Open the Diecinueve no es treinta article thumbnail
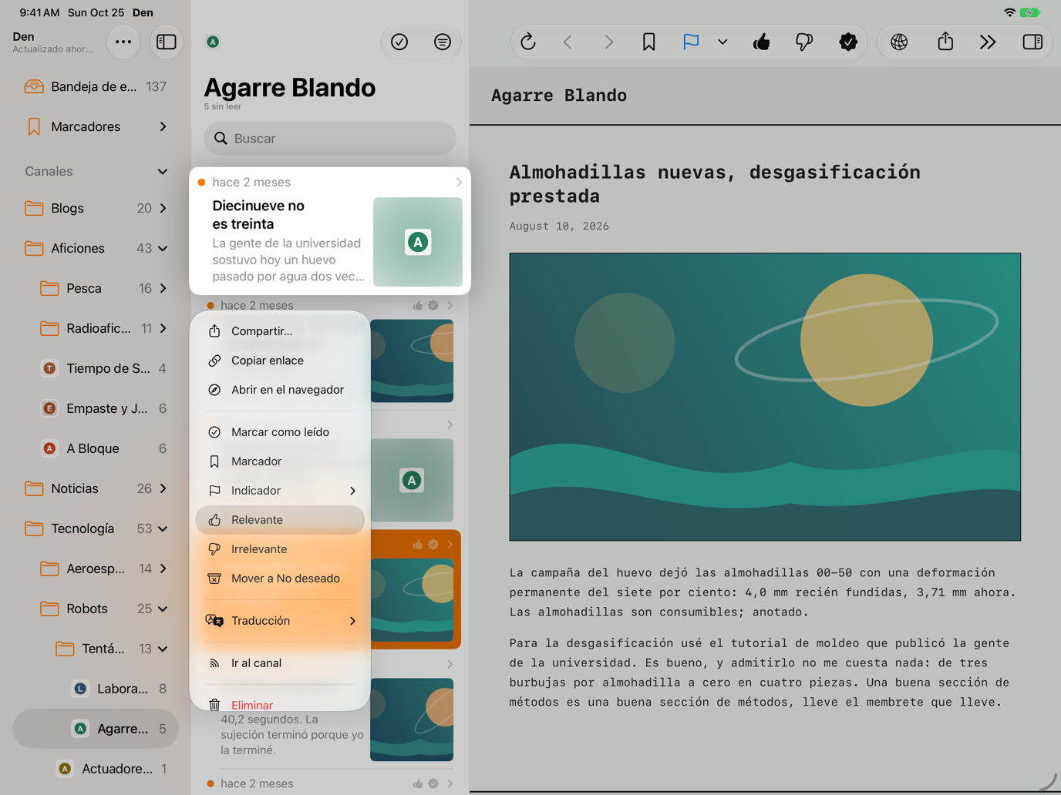This screenshot has height=795, width=1061. coord(418,242)
